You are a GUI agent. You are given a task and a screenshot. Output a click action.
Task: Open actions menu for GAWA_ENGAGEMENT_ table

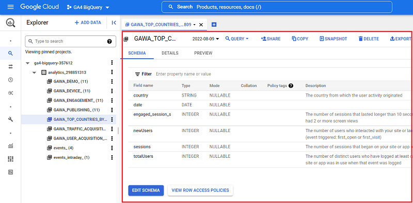(112, 100)
